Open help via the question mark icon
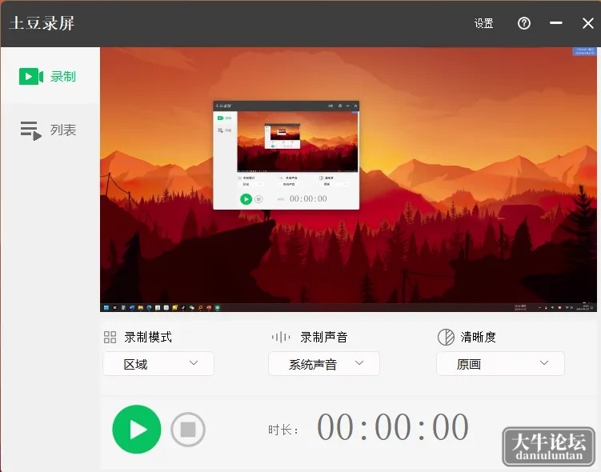Viewport: 601px width, 472px height. (x=524, y=23)
